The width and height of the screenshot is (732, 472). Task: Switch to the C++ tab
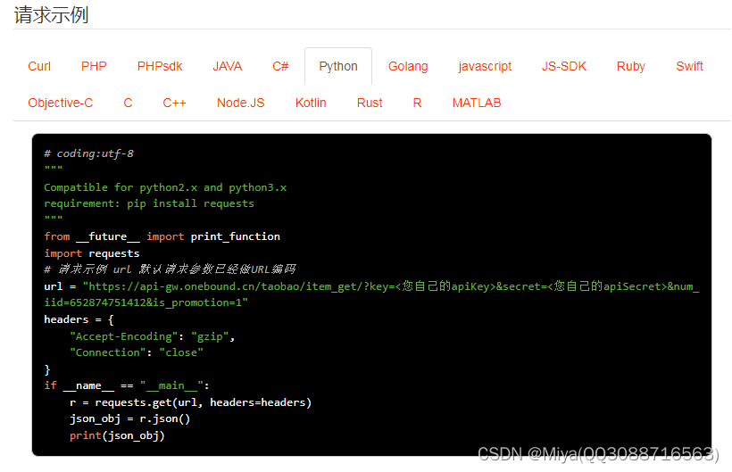pos(174,103)
